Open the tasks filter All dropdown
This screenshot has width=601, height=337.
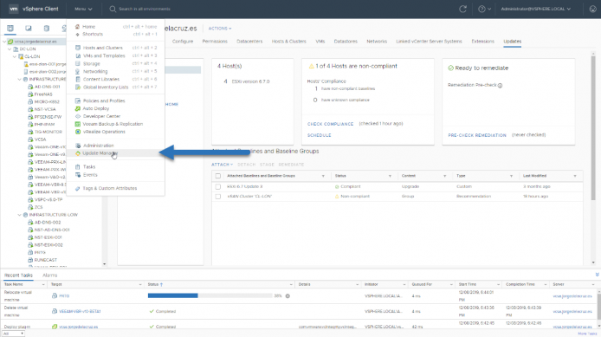pos(13,334)
